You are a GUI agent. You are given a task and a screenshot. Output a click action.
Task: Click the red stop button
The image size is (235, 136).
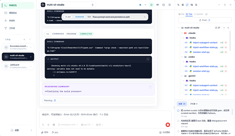[x=168, y=125]
